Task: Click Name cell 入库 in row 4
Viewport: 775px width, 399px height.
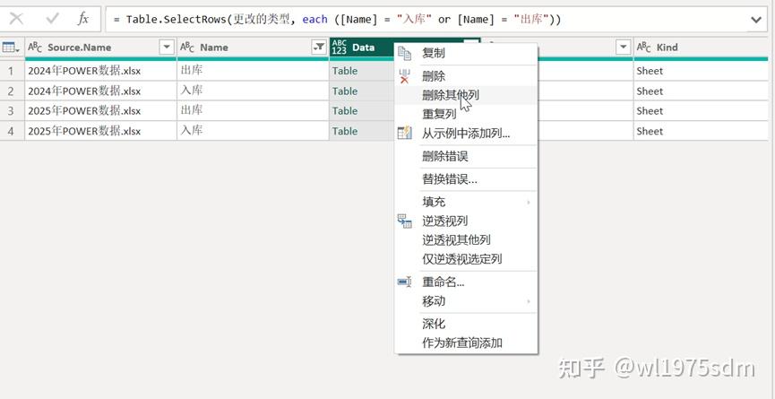Action: point(253,131)
